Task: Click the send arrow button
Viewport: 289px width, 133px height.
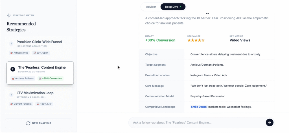Action: (x=270, y=122)
